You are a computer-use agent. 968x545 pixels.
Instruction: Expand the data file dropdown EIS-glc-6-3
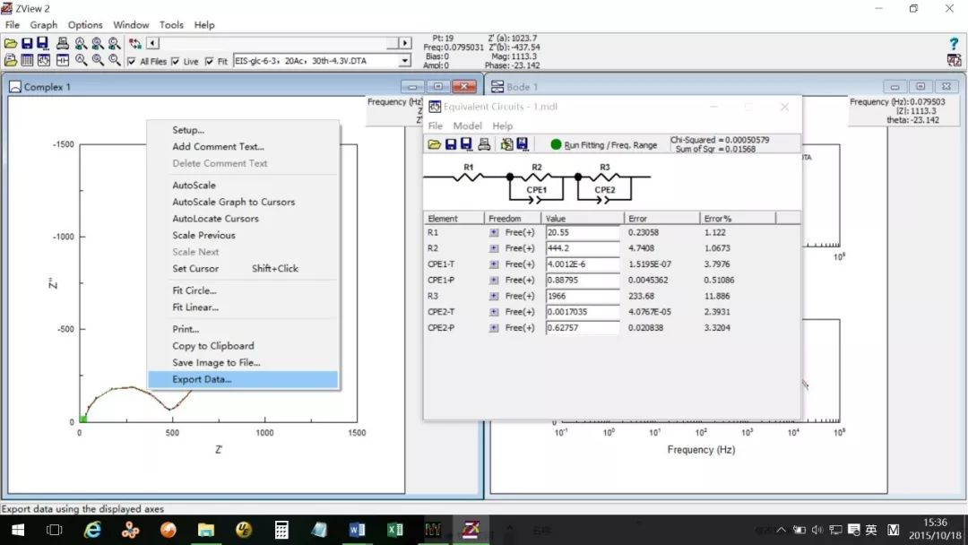(x=404, y=60)
